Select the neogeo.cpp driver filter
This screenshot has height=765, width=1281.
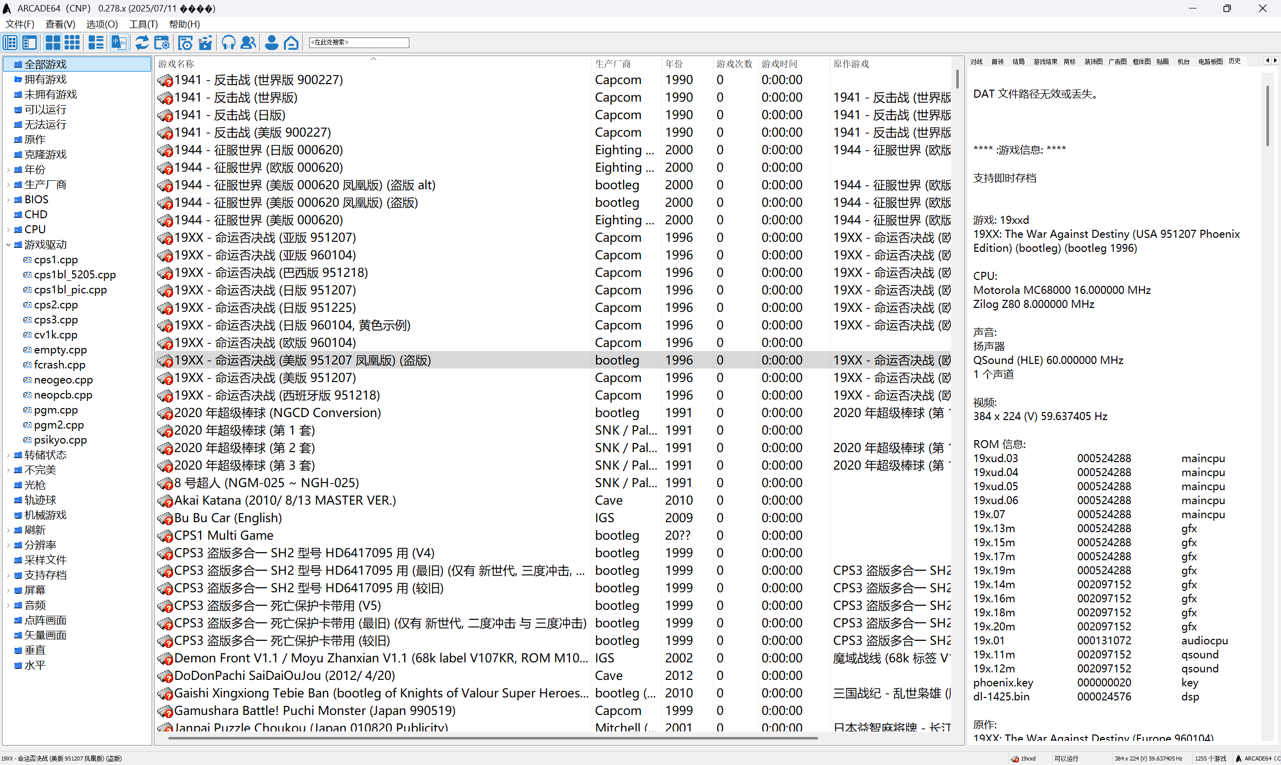click(64, 380)
